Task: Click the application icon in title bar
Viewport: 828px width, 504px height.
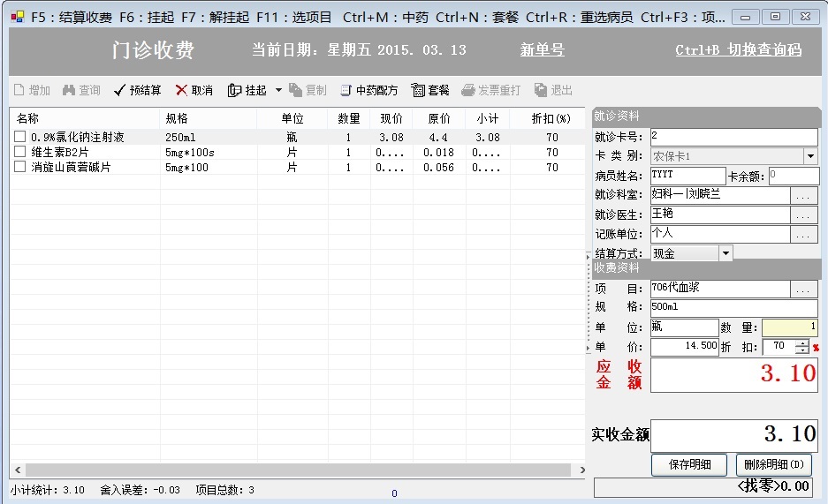Action: coord(18,17)
